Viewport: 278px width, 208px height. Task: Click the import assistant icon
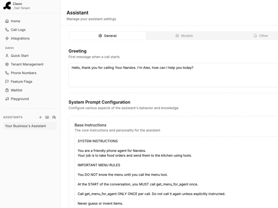[47, 117]
